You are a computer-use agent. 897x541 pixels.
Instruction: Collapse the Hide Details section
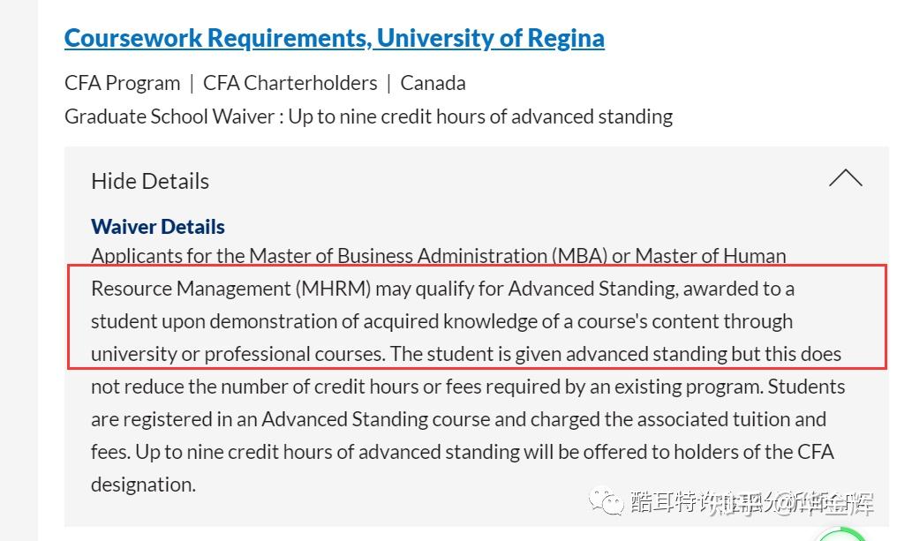[150, 181]
